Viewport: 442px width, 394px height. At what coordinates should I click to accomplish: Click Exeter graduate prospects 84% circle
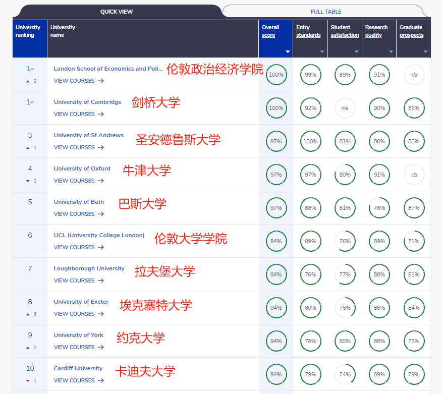(414, 308)
